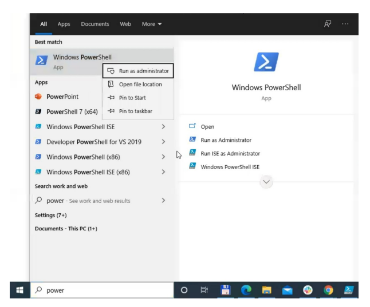The image size is (370, 307).
Task: Click the PowerPoint app icon
Action: pyautogui.click(x=38, y=97)
